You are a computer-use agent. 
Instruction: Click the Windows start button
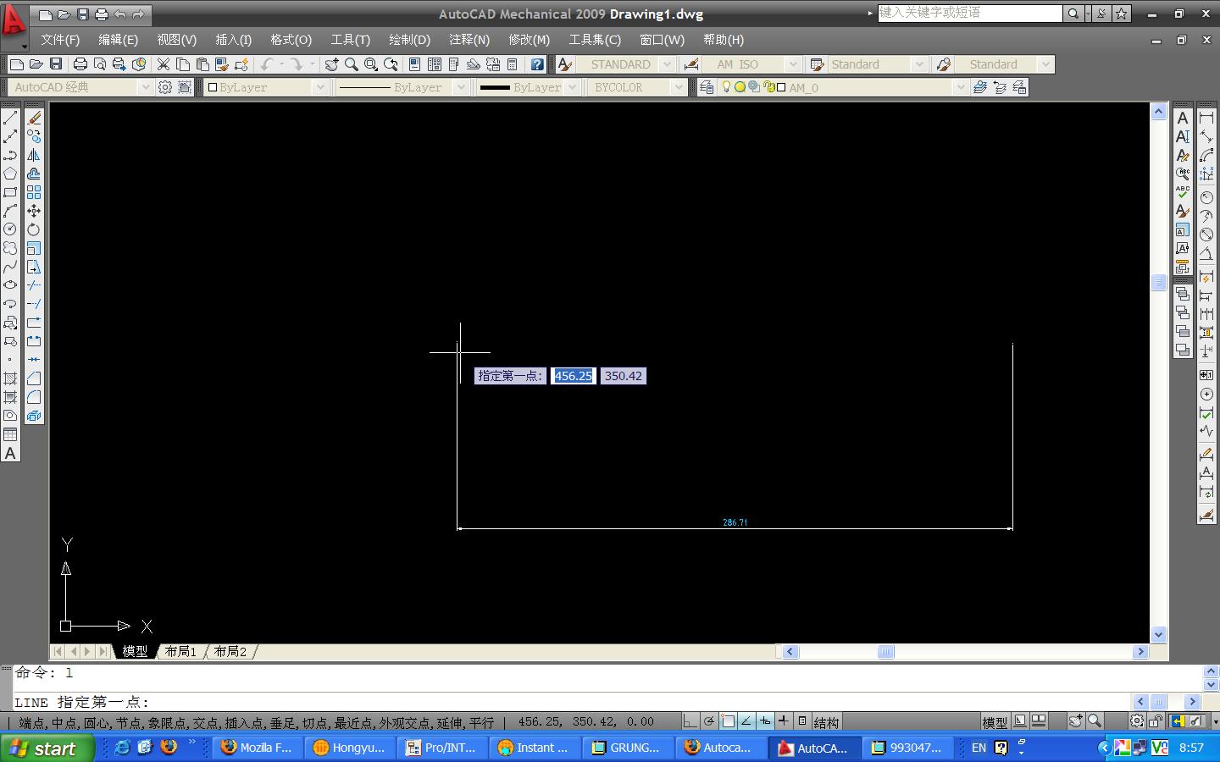point(47,748)
